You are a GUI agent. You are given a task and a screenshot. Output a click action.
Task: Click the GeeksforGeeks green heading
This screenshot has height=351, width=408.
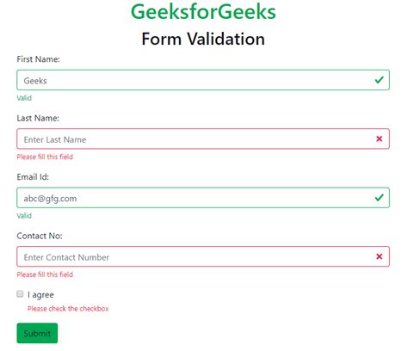point(203,12)
